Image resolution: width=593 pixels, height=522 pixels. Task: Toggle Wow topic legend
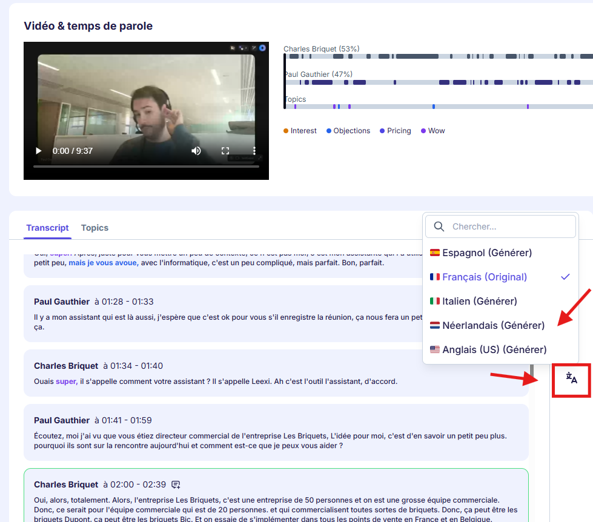pos(432,131)
